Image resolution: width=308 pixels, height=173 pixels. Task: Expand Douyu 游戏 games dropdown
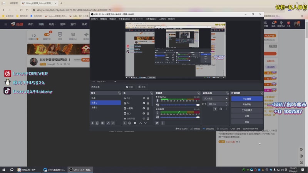click(x=74, y=24)
